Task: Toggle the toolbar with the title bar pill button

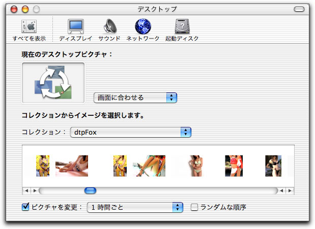Action: coord(300,9)
